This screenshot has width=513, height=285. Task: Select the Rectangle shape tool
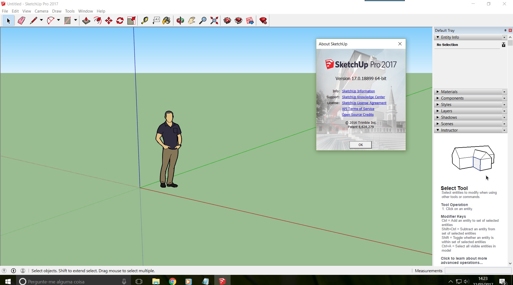tap(67, 21)
